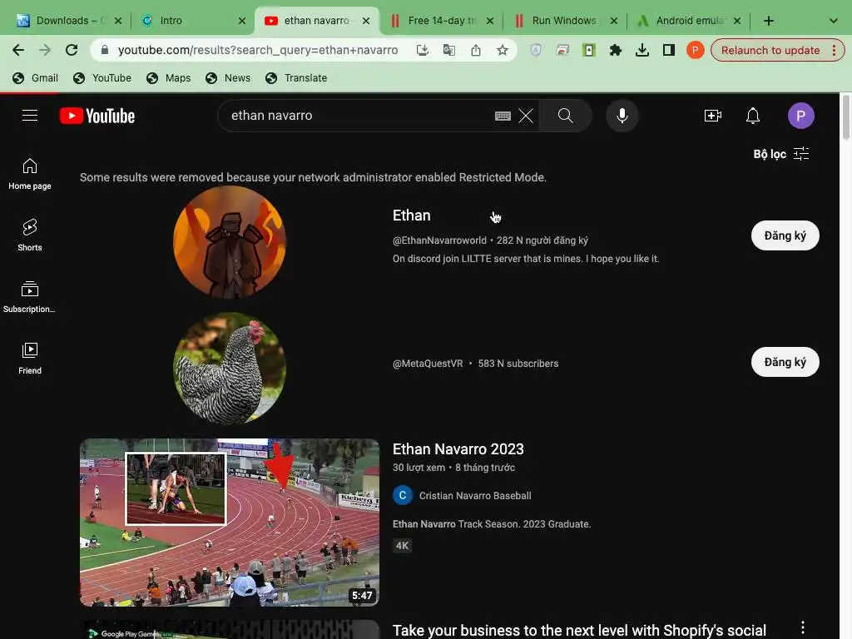Click the magnifier search button
852x639 pixels.
565,115
